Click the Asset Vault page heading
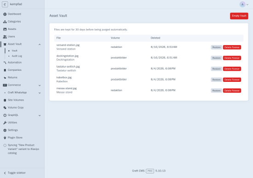253x178 pixels. [58, 16]
